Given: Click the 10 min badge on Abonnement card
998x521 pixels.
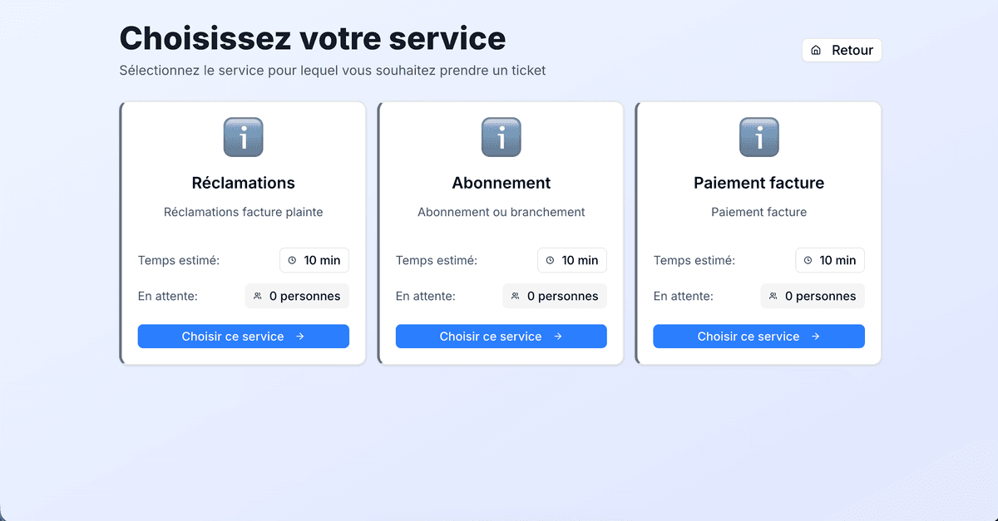Looking at the screenshot, I should (x=572, y=260).
